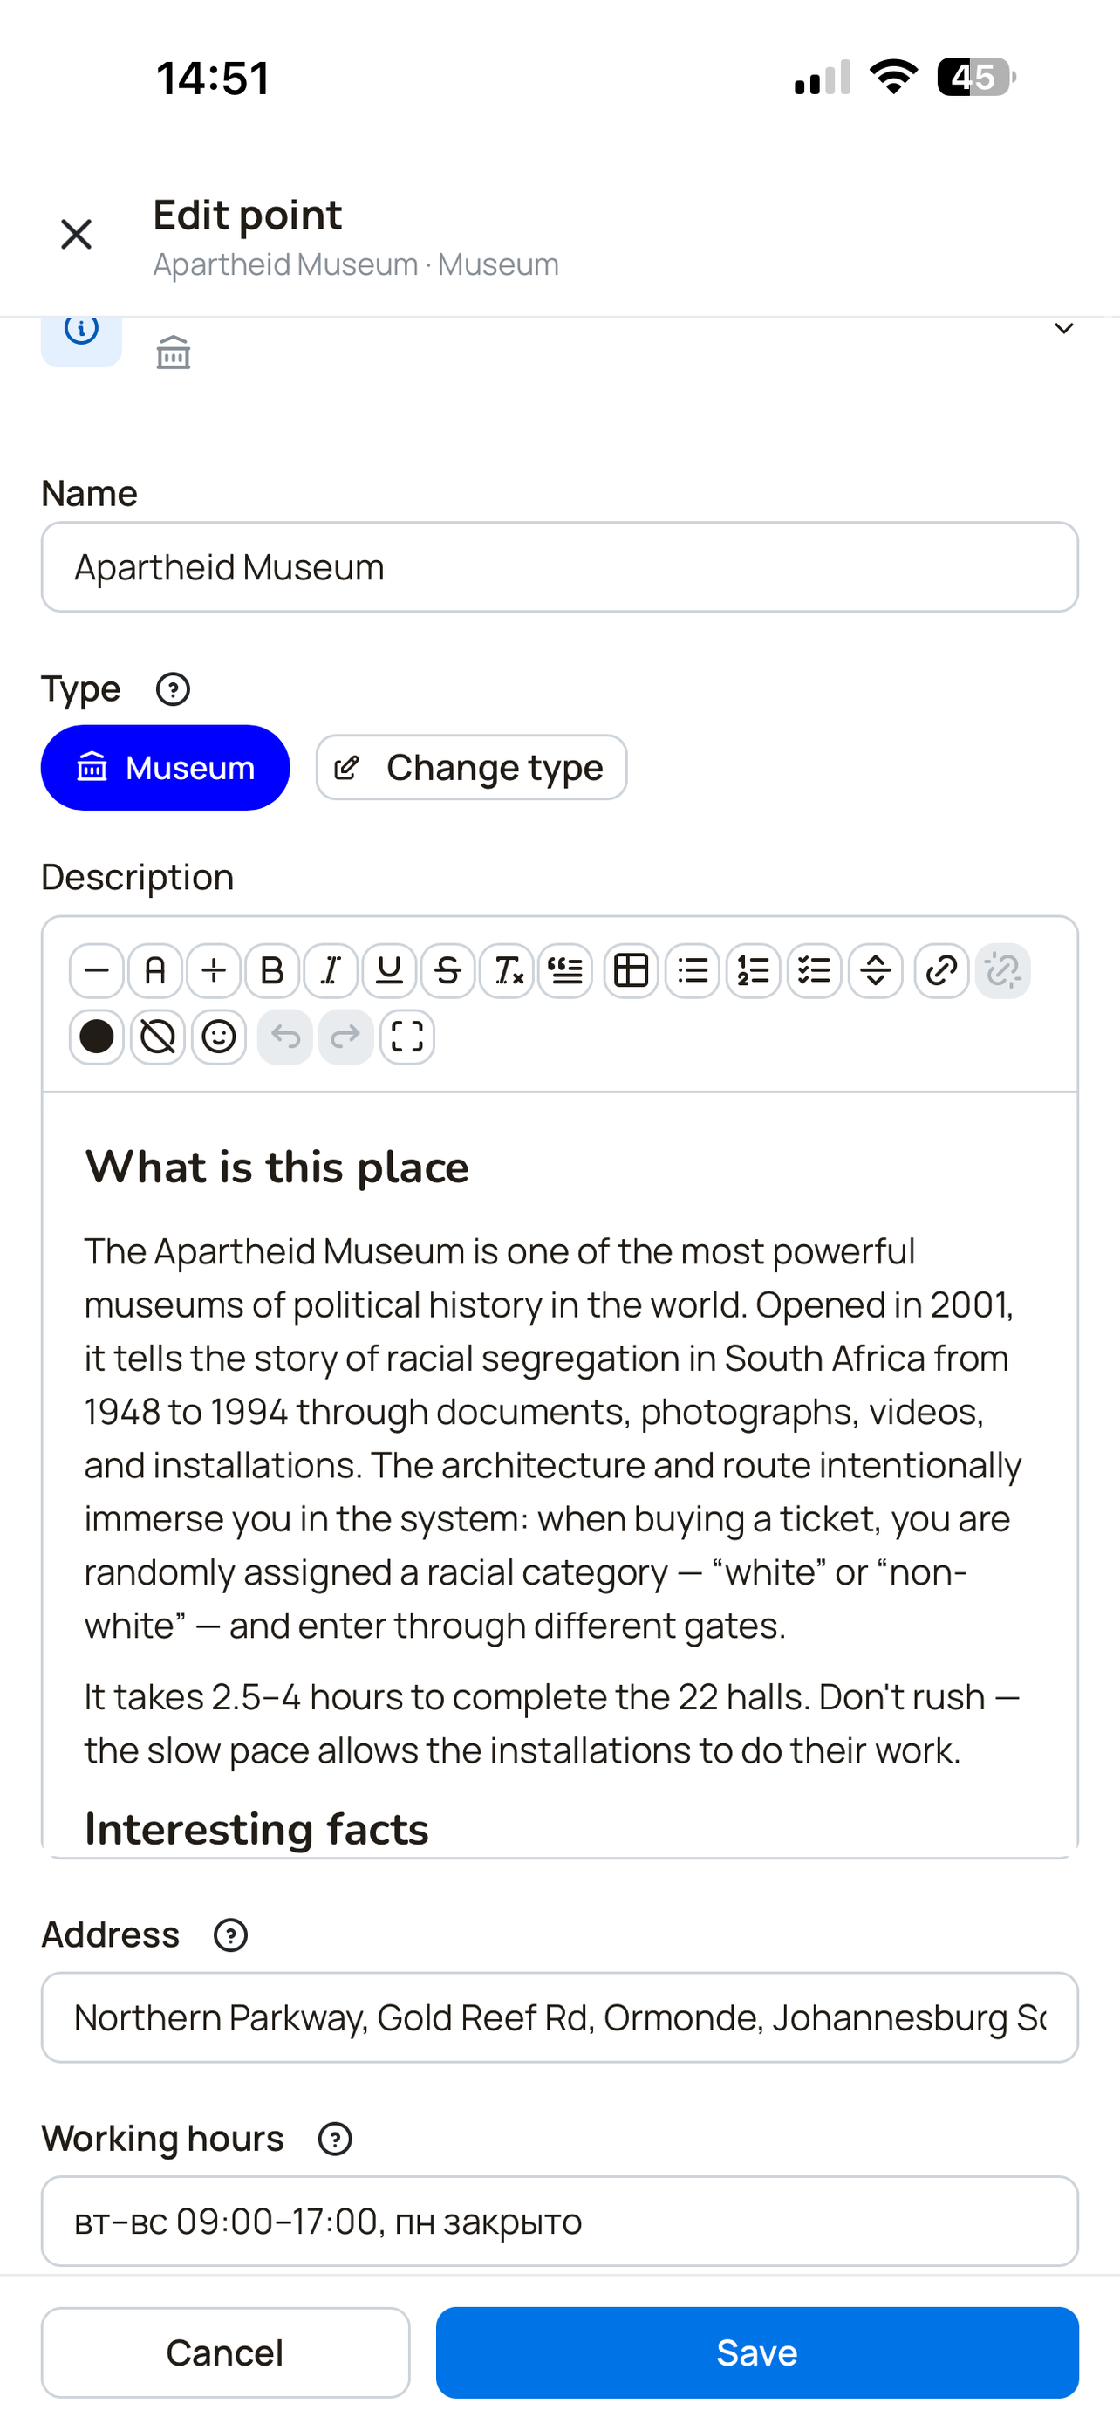Tap the Wi-Fi status icon
Screen dimensions: 1120x2424
pyautogui.click(x=893, y=77)
